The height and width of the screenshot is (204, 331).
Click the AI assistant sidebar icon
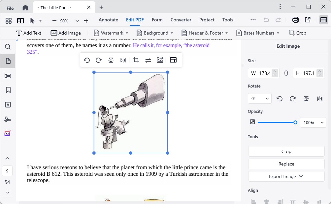click(8, 133)
